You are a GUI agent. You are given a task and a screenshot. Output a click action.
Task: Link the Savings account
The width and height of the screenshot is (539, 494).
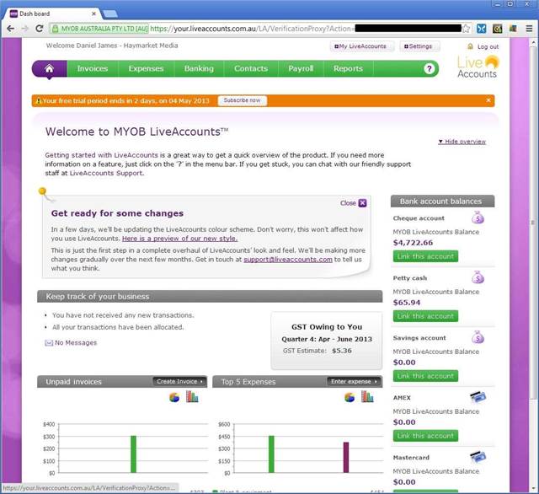pos(425,376)
